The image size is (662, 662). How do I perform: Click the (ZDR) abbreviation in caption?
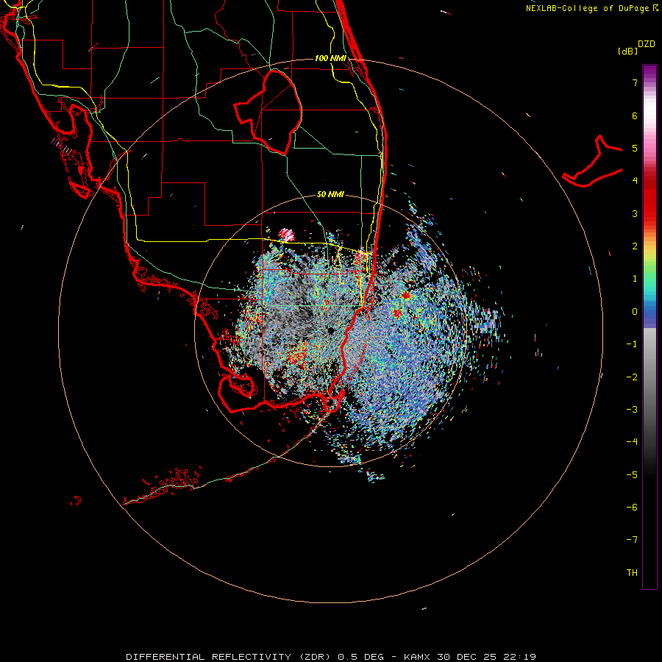(315, 657)
